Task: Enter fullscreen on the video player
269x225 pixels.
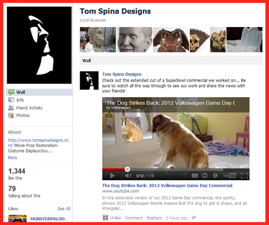Action: (x=244, y=176)
